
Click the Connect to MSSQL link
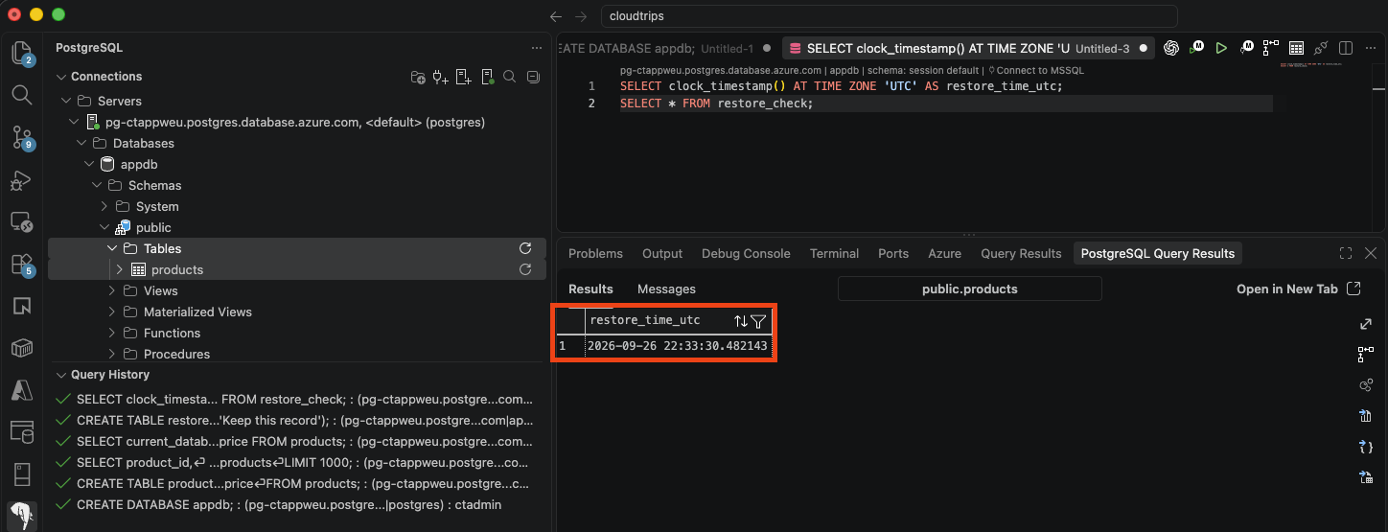tap(1035, 70)
